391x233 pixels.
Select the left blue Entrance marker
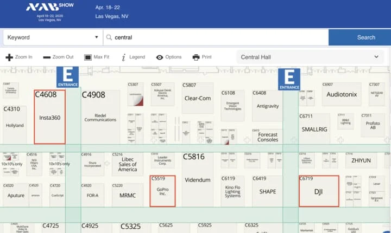[68, 77]
